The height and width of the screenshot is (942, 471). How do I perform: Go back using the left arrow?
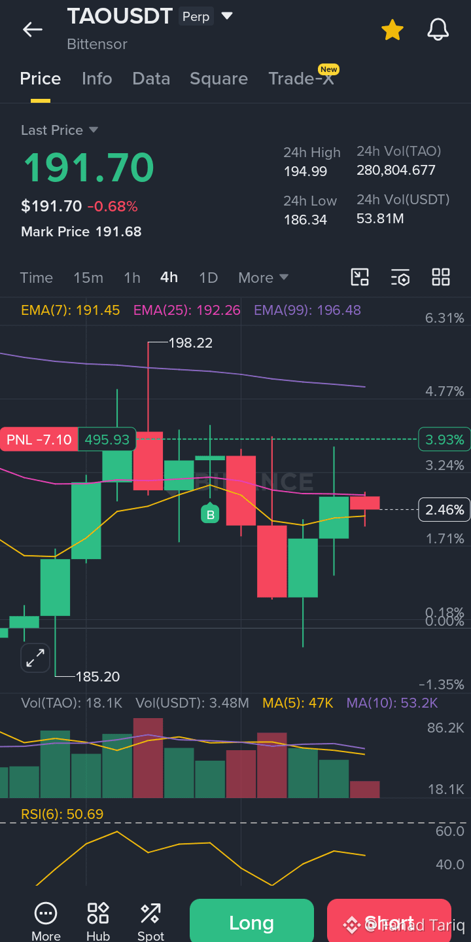[32, 29]
